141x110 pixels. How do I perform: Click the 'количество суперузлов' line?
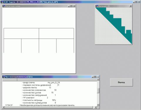point(39,103)
